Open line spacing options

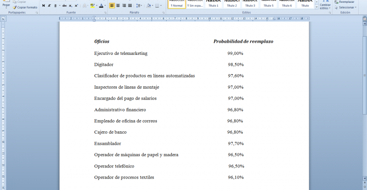coord(139,6)
